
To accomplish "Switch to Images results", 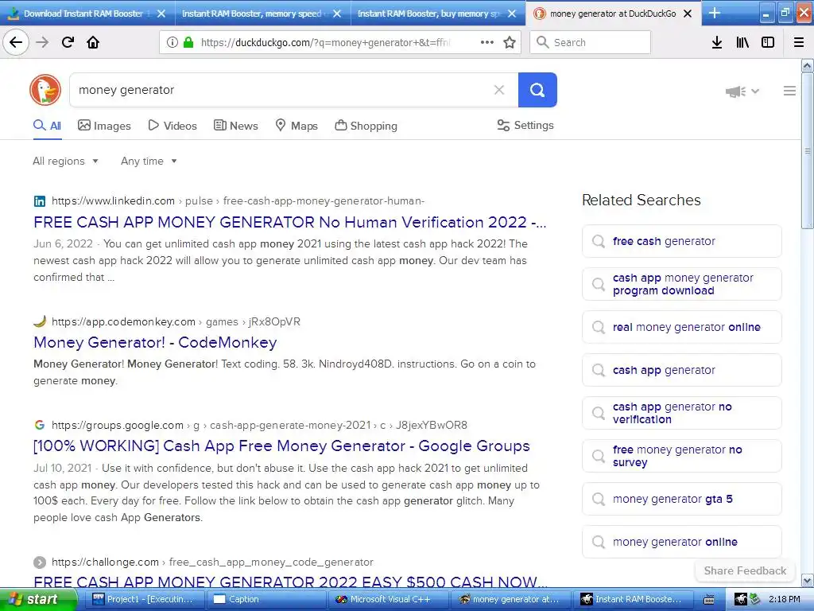I will [104, 126].
